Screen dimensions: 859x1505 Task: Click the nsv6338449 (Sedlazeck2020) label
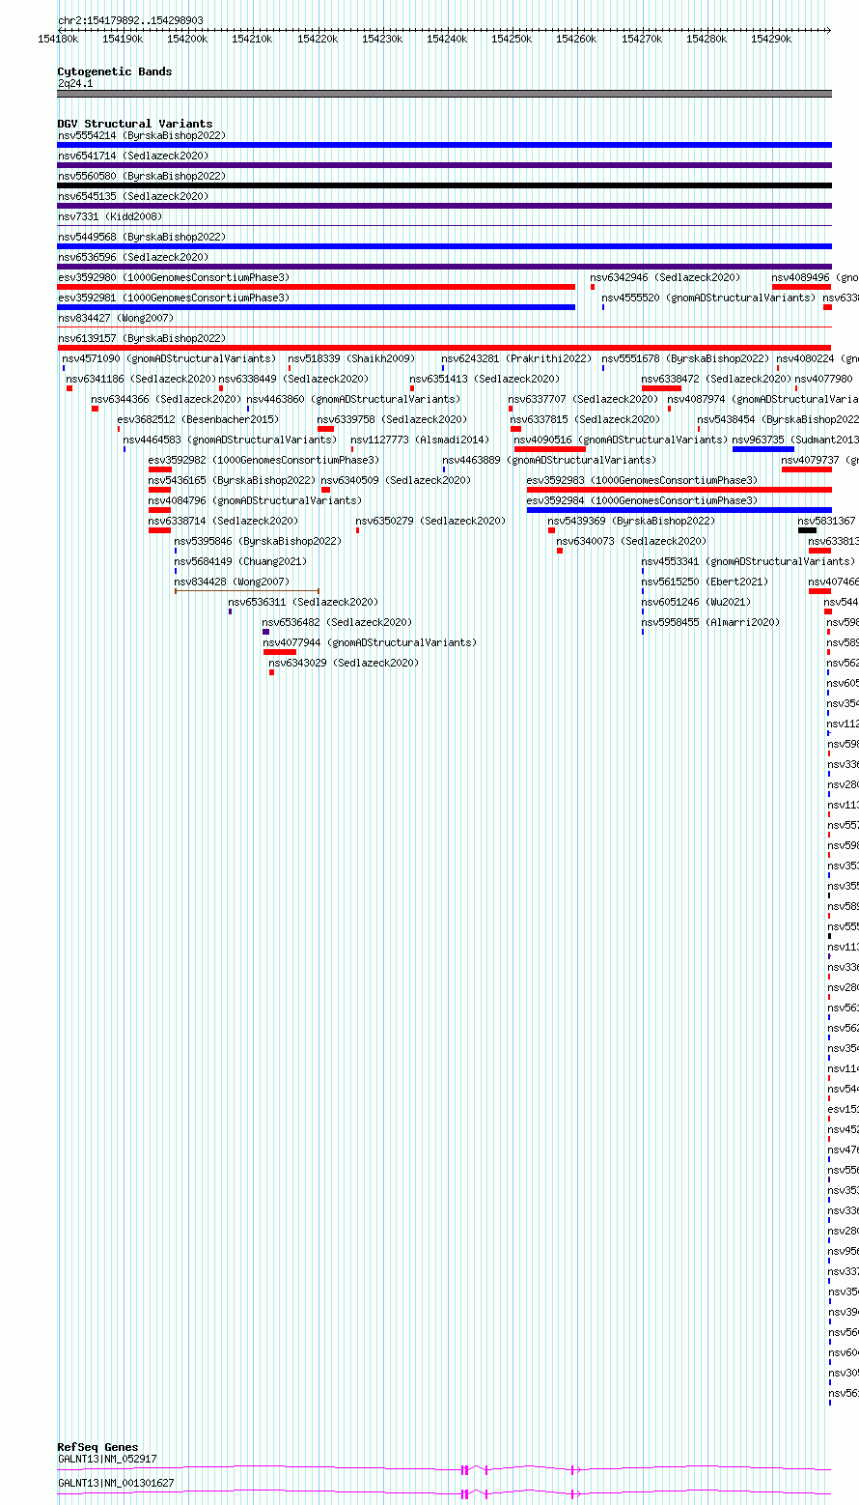click(x=293, y=380)
